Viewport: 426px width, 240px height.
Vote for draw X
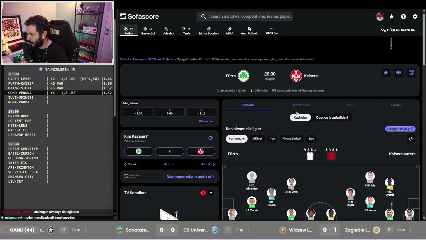pos(169,151)
